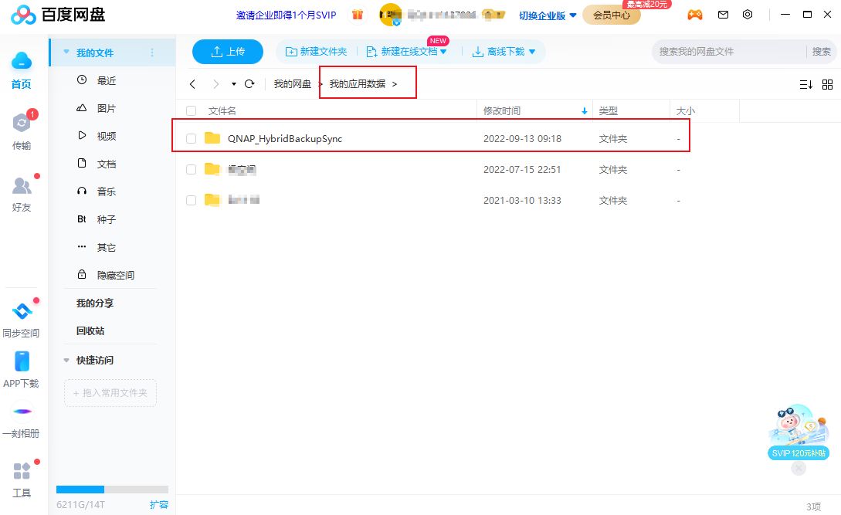Refresh the current folder view
Image resolution: width=841 pixels, height=515 pixels.
pyautogui.click(x=249, y=84)
